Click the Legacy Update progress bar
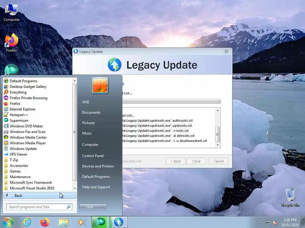 click(171, 101)
